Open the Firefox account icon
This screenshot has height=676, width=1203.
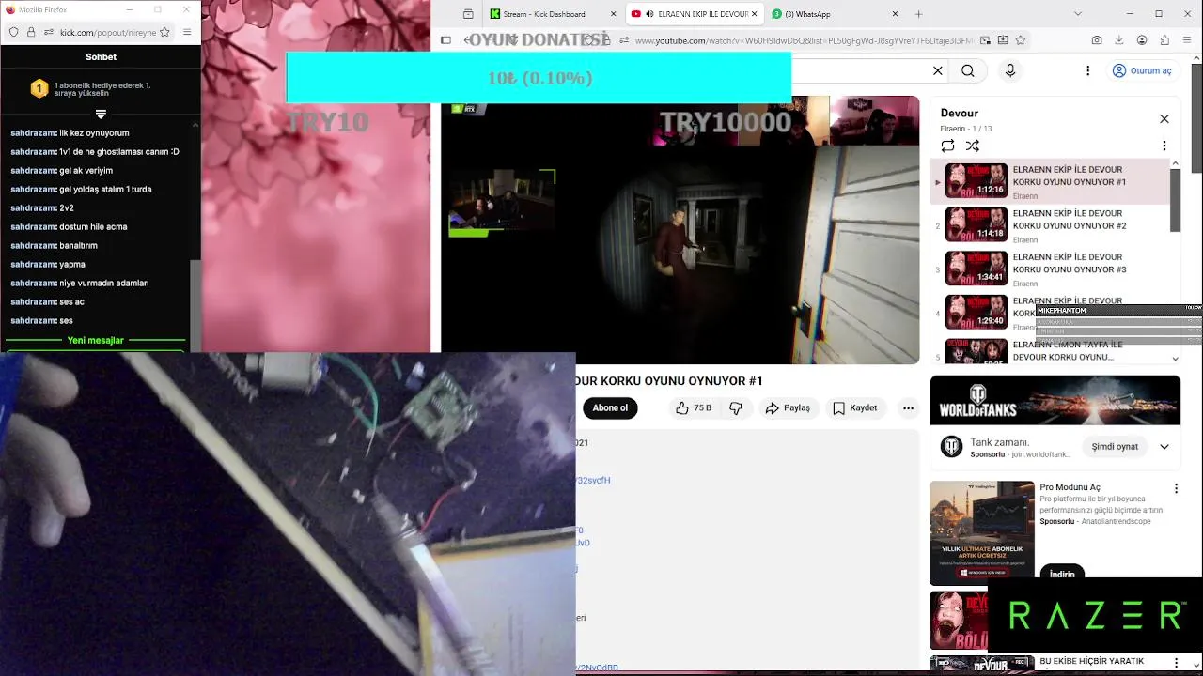tap(1142, 40)
